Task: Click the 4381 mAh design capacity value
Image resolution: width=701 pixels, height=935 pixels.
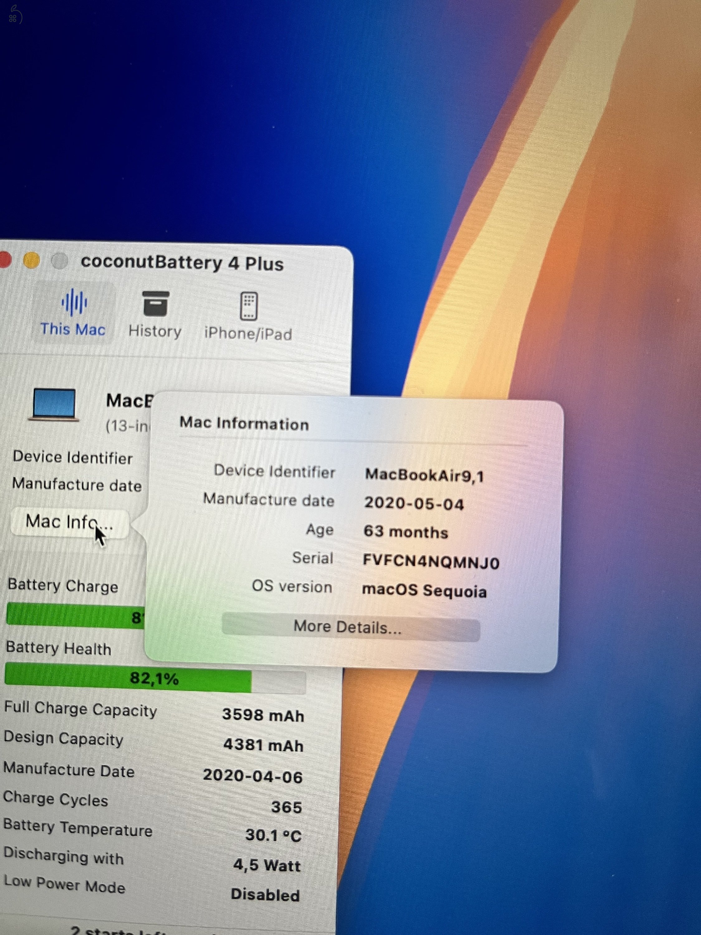Action: [263, 745]
